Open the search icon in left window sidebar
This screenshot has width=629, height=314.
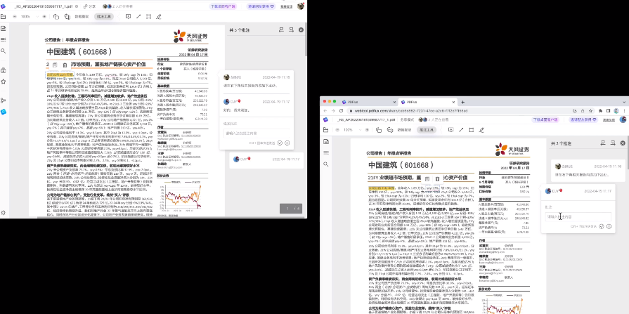(4, 51)
